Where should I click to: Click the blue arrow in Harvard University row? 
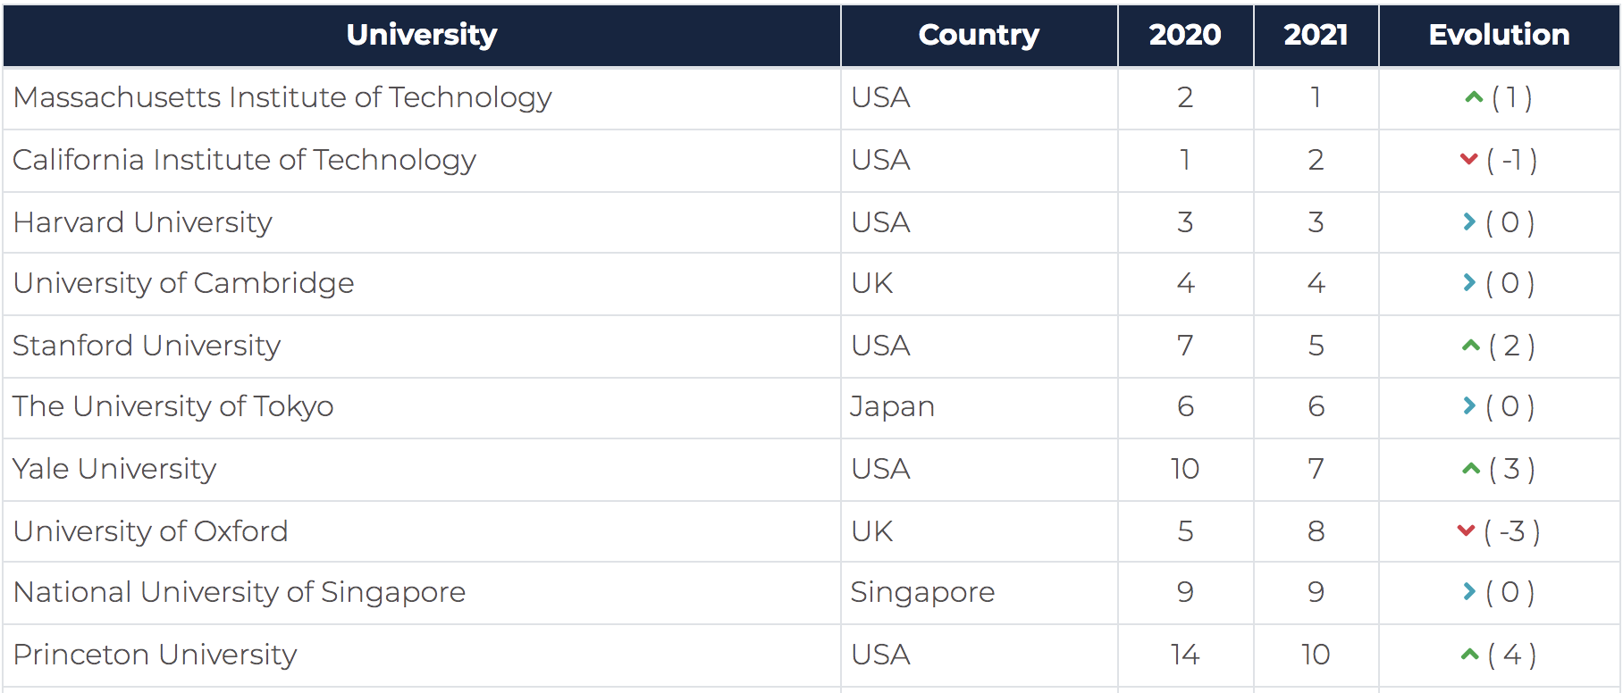click(1468, 221)
